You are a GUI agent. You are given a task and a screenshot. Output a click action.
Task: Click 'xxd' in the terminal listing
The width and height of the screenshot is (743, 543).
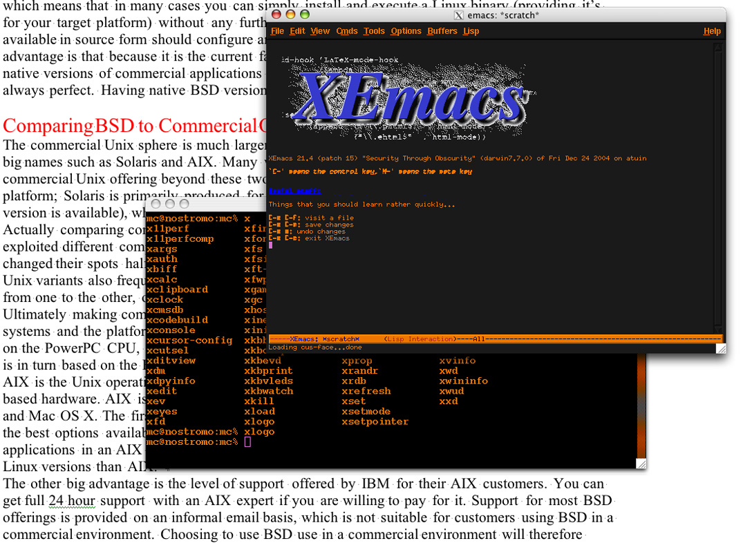(448, 401)
